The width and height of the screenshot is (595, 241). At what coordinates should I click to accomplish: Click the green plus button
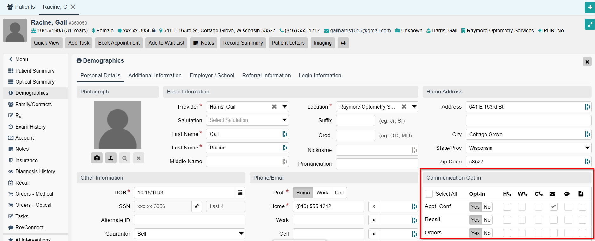[x=590, y=7]
